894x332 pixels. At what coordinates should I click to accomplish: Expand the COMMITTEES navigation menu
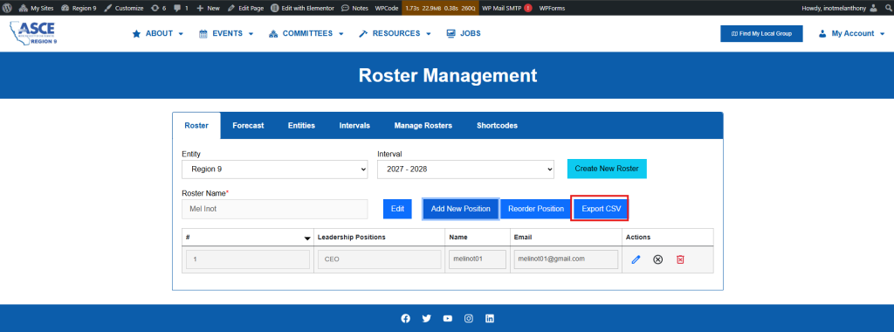[306, 34]
